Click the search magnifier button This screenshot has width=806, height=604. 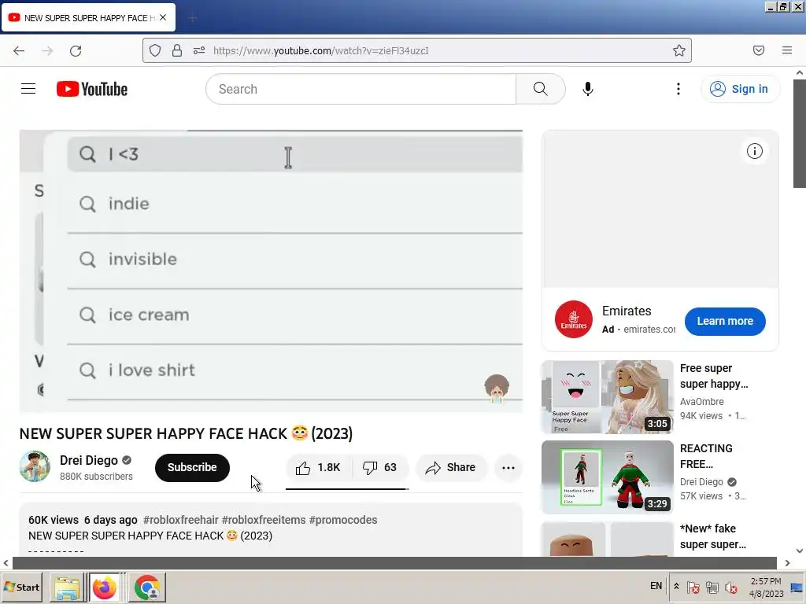point(540,89)
